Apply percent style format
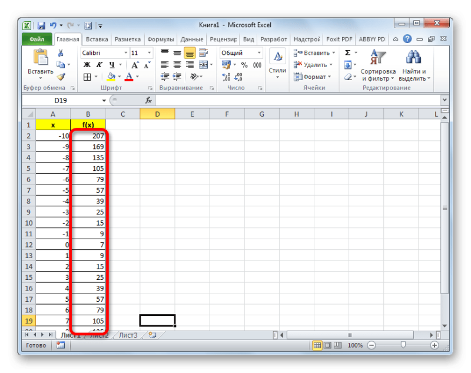 pos(244,65)
